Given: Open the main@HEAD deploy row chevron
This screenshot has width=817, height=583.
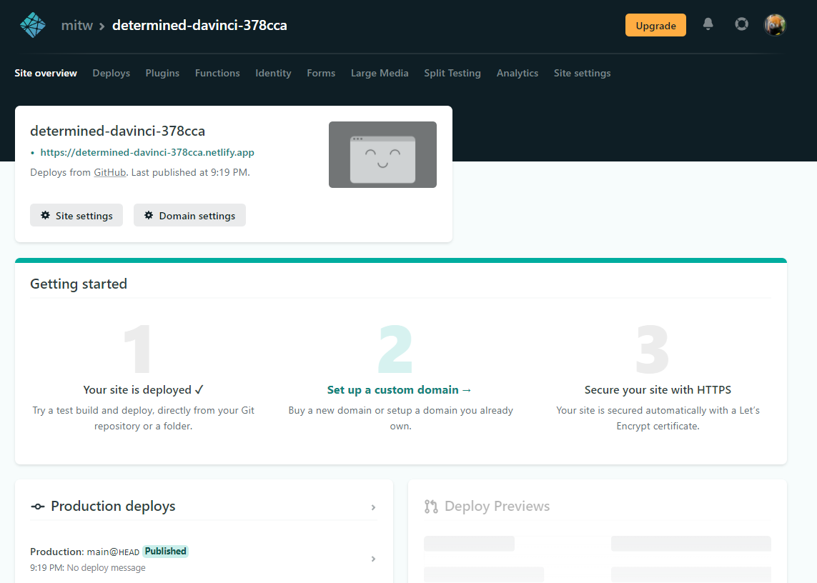Looking at the screenshot, I should click(x=373, y=559).
